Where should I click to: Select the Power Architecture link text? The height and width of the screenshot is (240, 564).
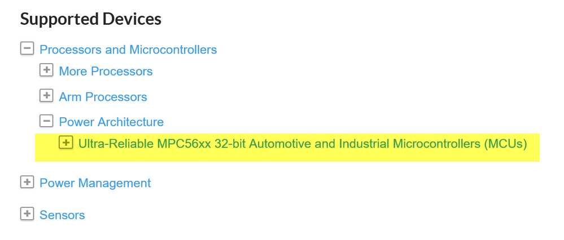click(x=111, y=122)
